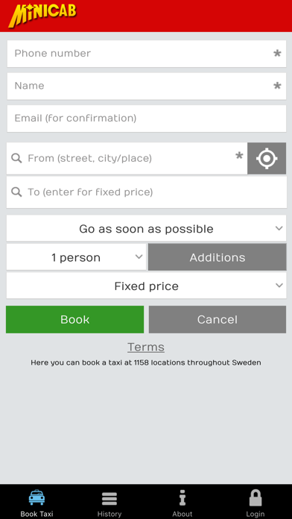Click the From street address field
The width and height of the screenshot is (292, 519).
(127, 158)
